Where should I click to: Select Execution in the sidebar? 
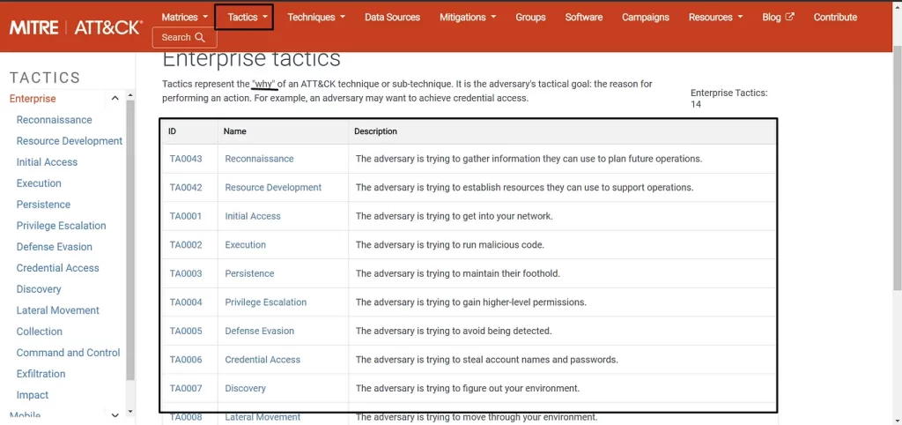[x=39, y=183]
